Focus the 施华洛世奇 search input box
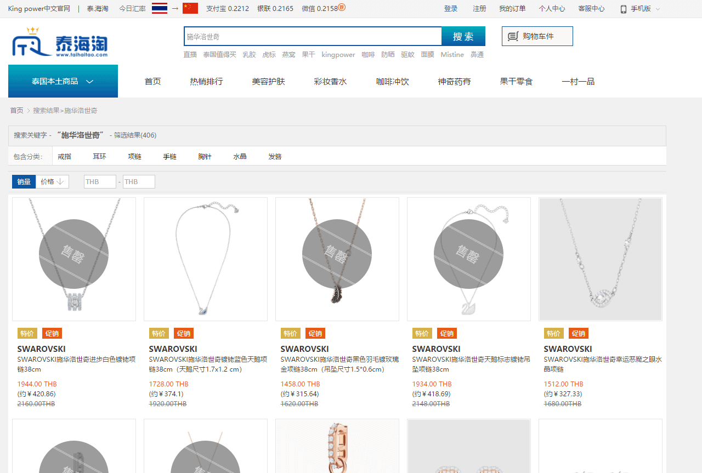702x473 pixels. point(313,36)
